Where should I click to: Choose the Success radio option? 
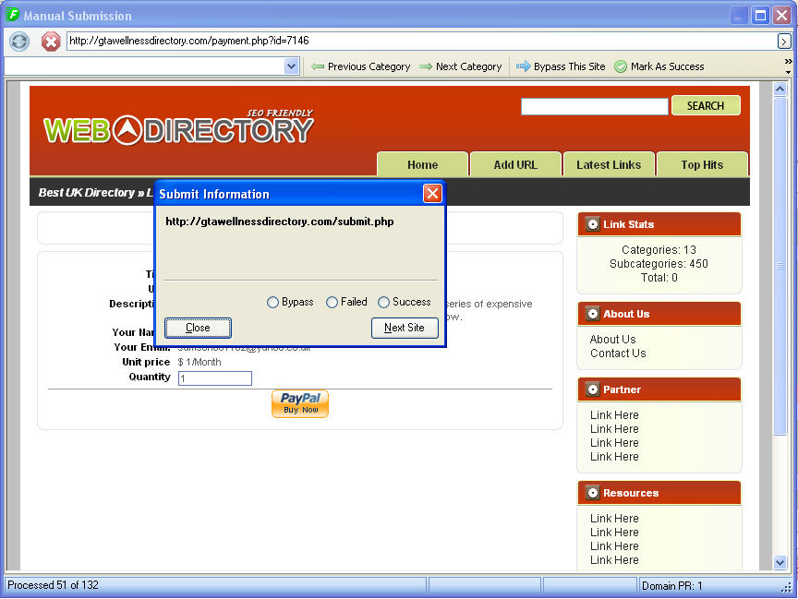(383, 303)
